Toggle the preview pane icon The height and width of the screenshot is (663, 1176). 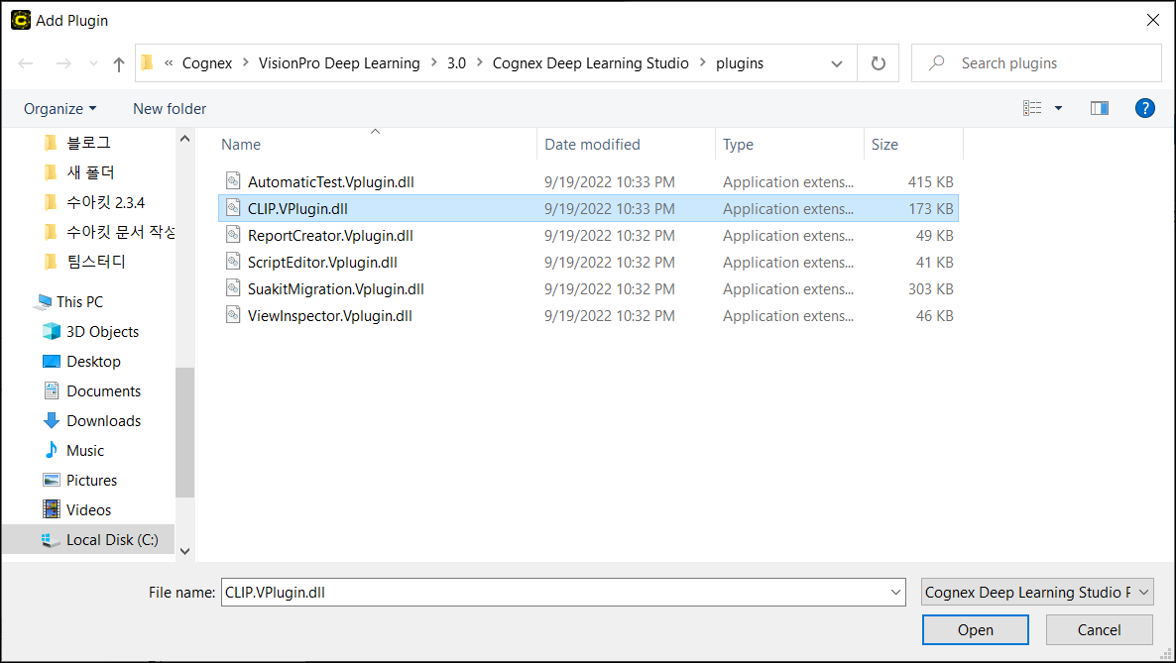coord(1099,108)
